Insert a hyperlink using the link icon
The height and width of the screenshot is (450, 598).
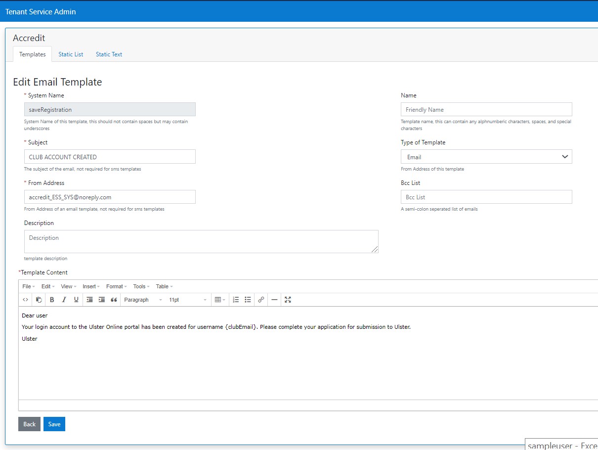tap(261, 300)
